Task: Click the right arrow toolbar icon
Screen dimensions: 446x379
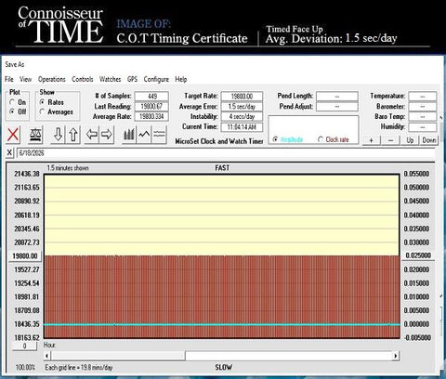Action: tap(107, 135)
